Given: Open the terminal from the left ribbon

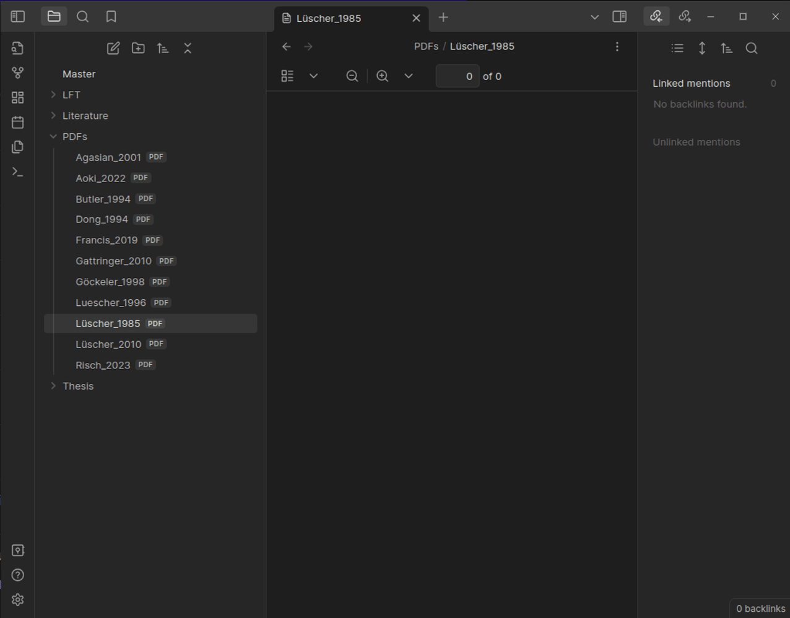Looking at the screenshot, I should tap(17, 172).
